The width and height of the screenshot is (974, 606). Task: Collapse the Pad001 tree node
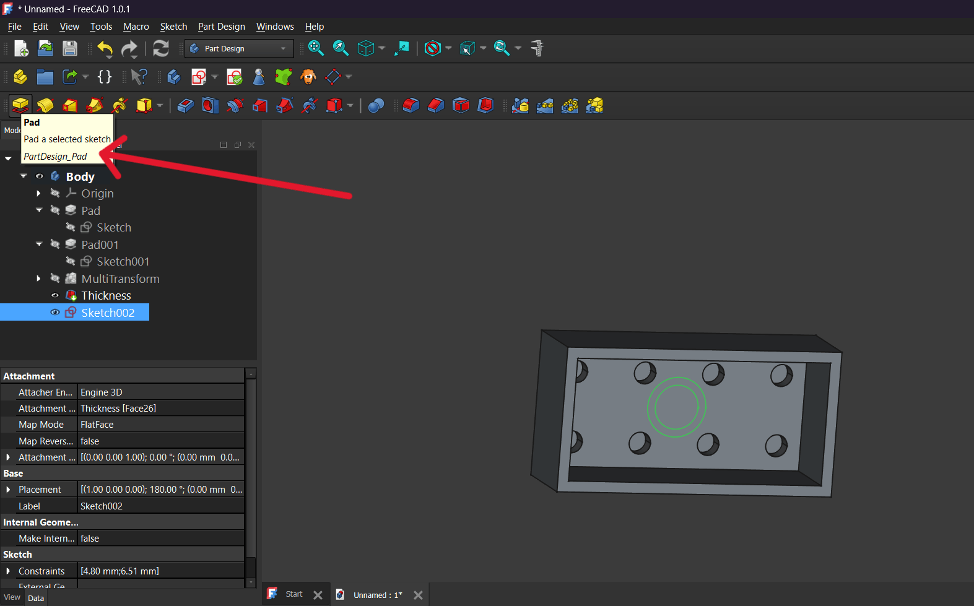tap(39, 245)
